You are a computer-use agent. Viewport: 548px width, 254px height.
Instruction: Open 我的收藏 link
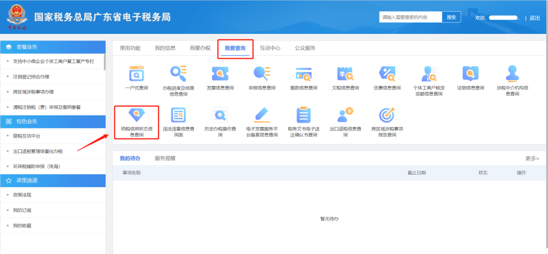pyautogui.click(x=22, y=226)
